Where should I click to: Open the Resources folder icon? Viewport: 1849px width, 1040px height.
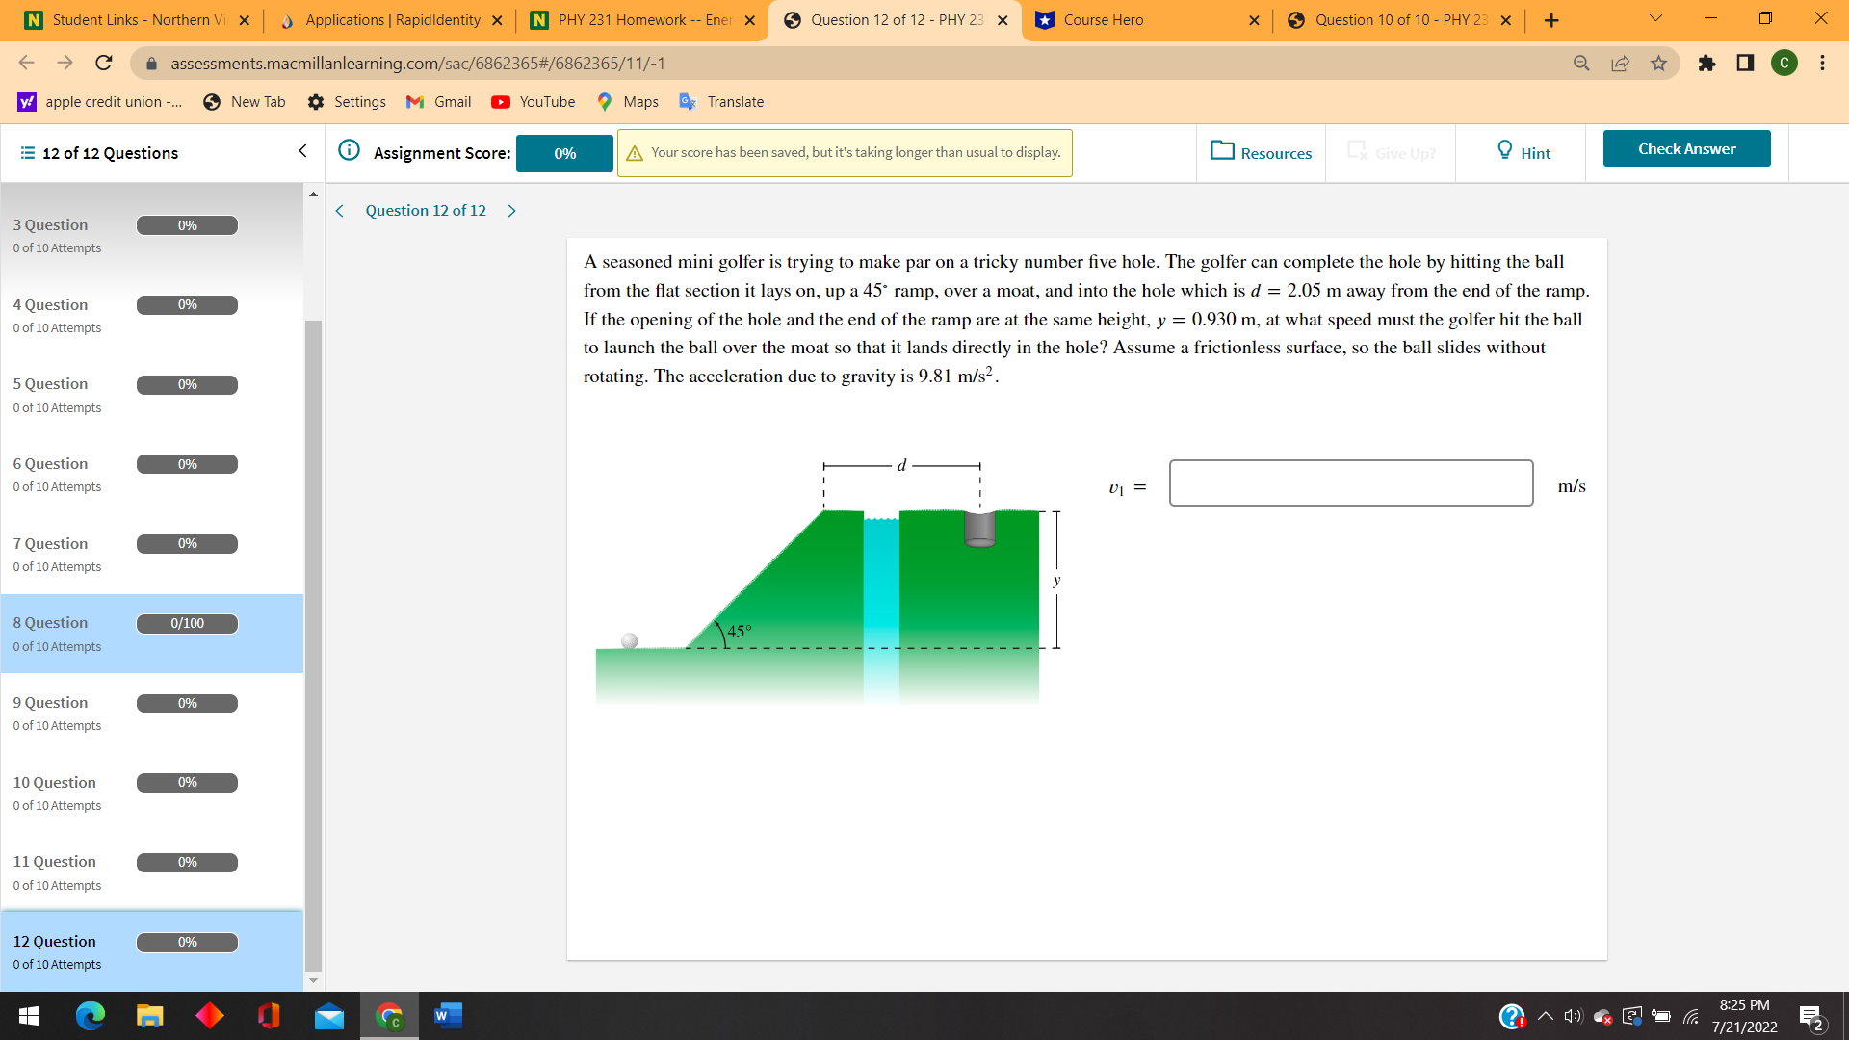[1222, 151]
